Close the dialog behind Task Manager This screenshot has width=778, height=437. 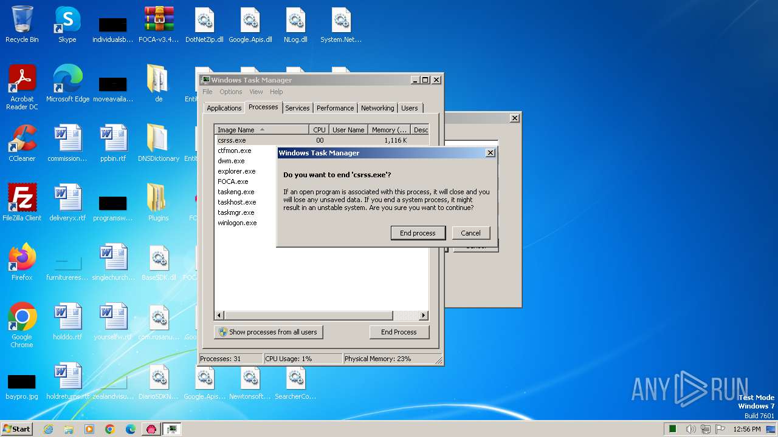tap(514, 118)
